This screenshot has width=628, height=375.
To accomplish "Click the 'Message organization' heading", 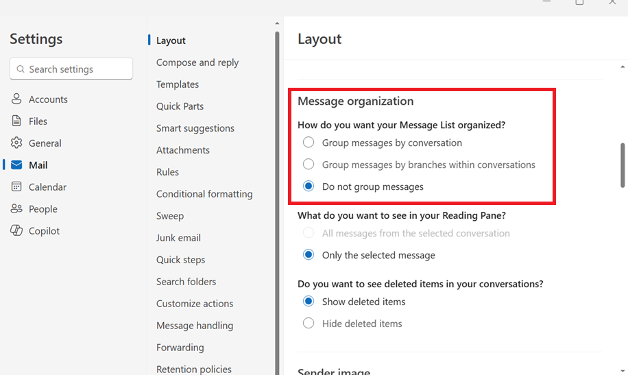I will [x=355, y=101].
